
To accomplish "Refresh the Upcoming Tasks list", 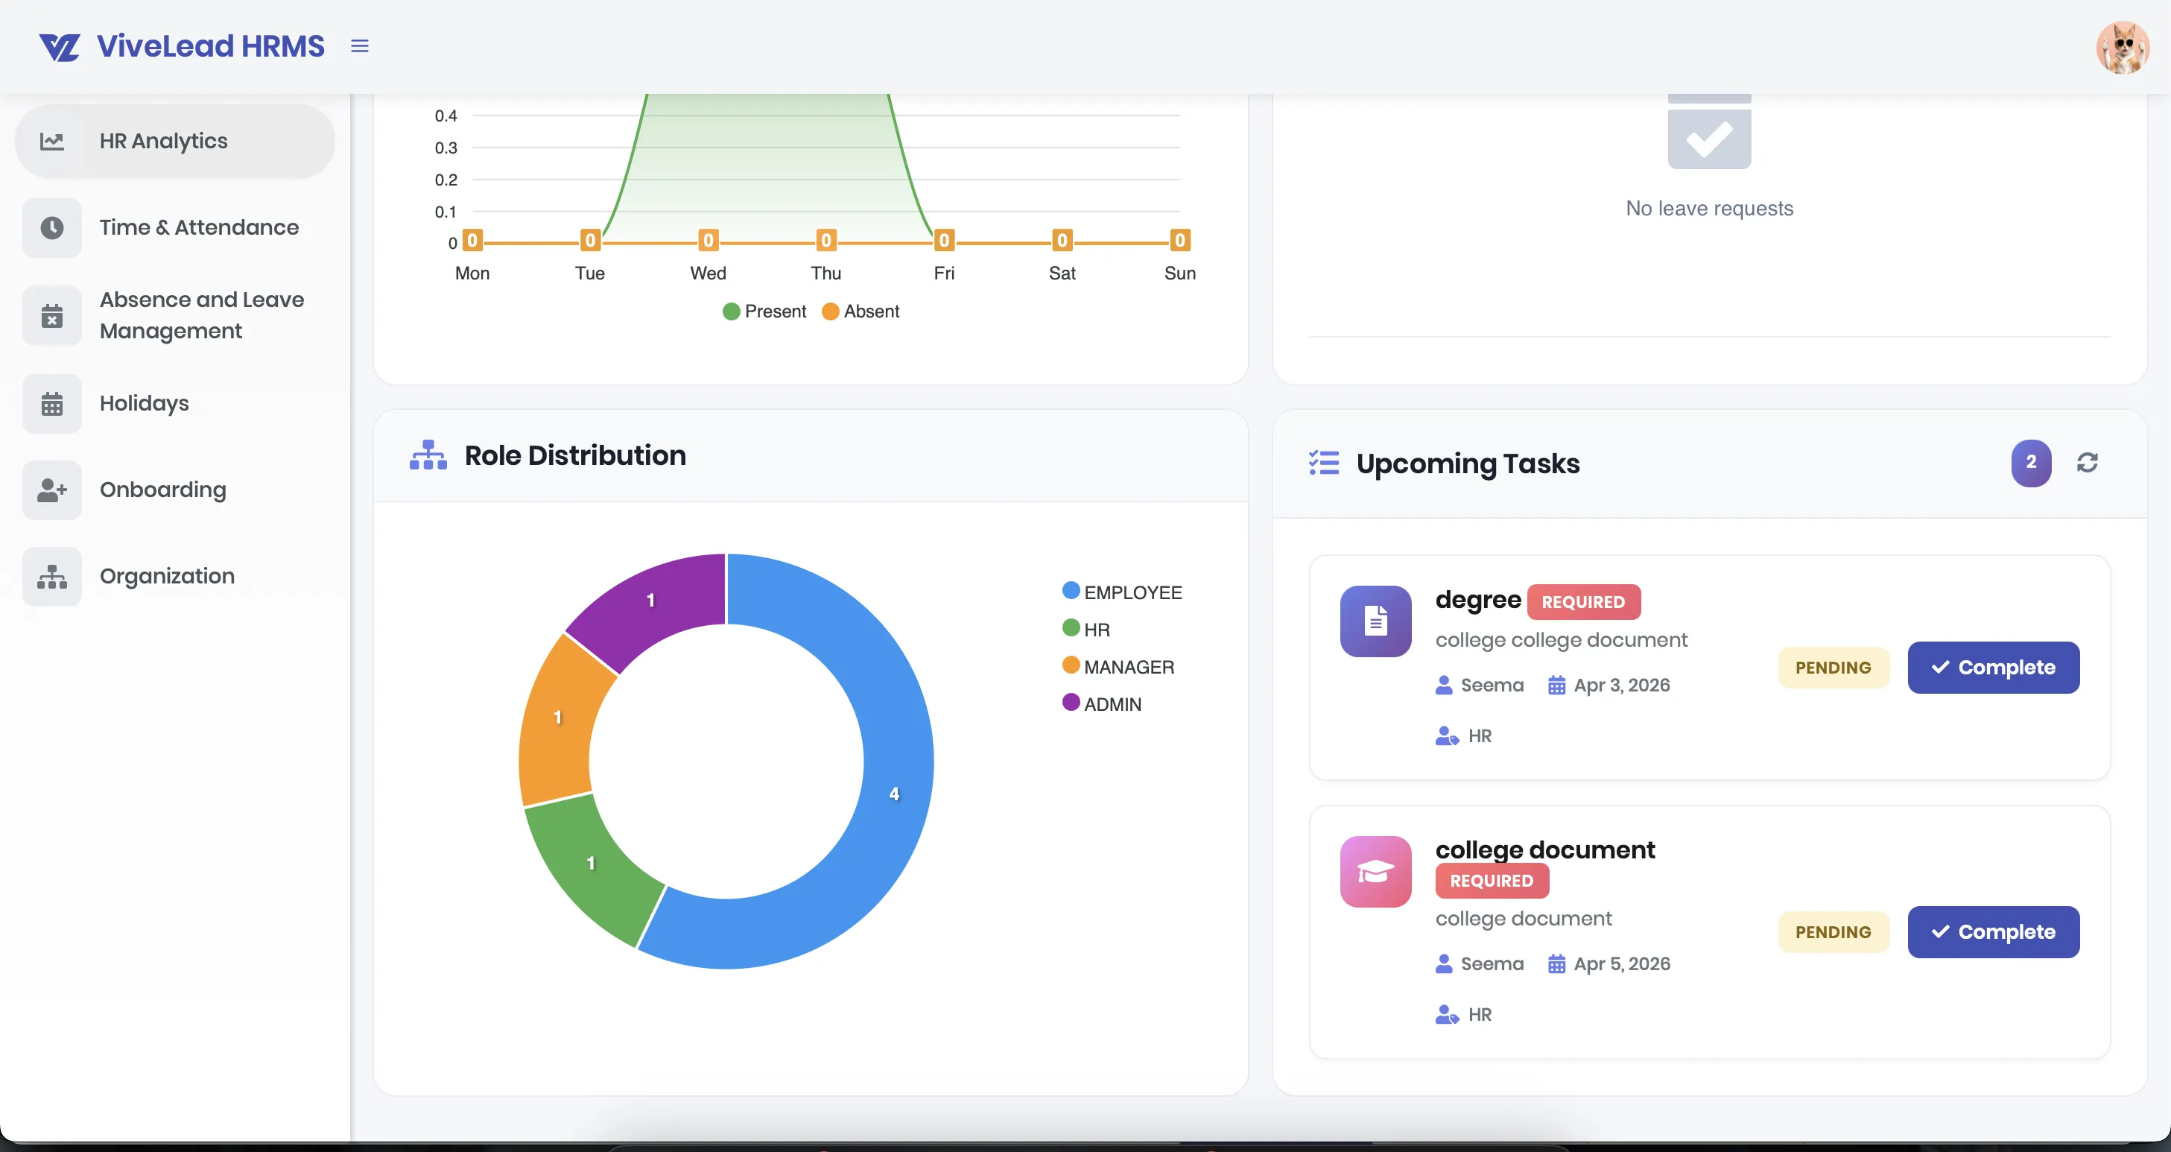I will (x=2088, y=462).
